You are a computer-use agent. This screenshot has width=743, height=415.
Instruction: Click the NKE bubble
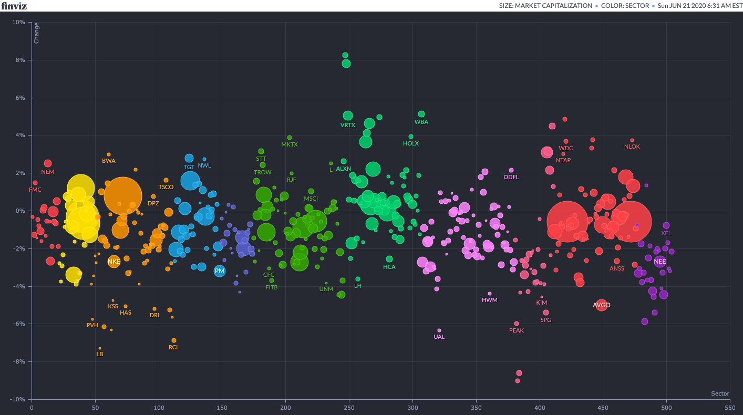(114, 261)
